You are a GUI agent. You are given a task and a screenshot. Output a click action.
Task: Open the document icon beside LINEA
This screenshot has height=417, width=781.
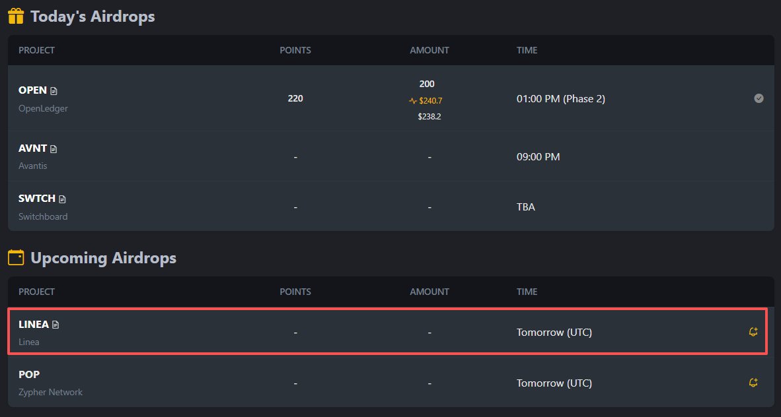56,325
